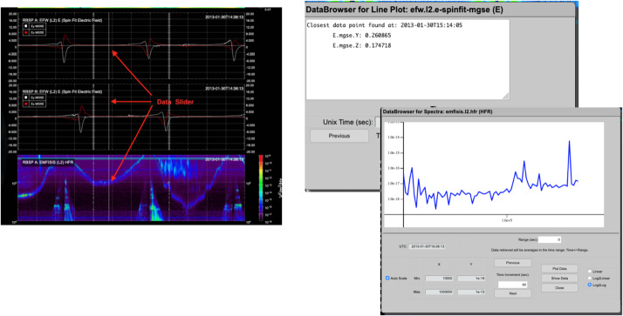This screenshot has height=316, width=623.
Task: Click the white Ey MGSE legend marker in RBSP A
Action: pos(26,26)
